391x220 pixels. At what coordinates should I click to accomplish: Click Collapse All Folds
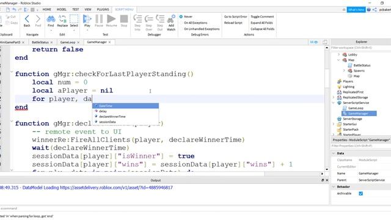click(262, 29)
